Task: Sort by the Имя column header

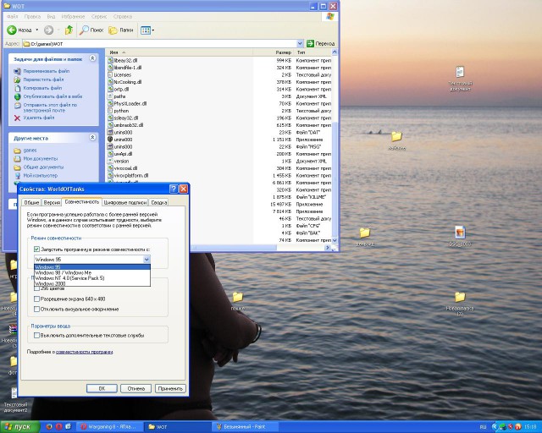Action: [179, 52]
